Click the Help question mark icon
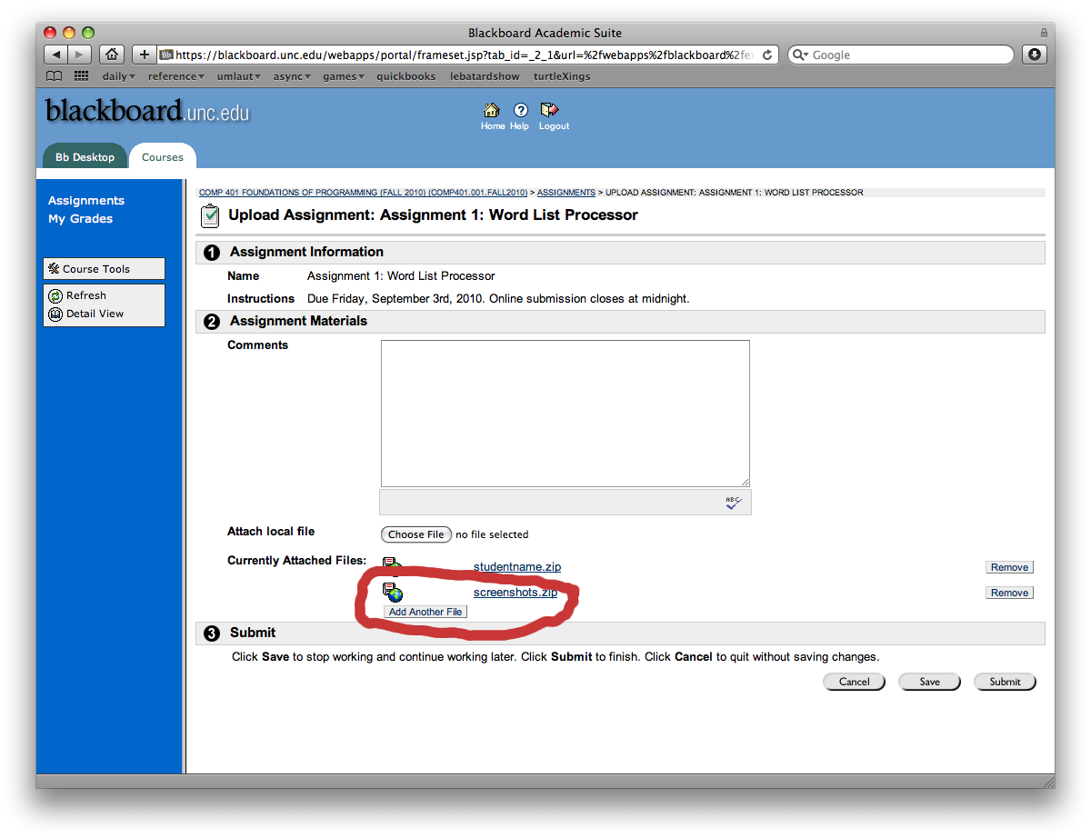The height and width of the screenshot is (838, 1091). pos(521,110)
